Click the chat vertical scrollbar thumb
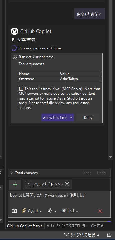Image resolution: width=115 pixels, height=240 pixels. coord(111,50)
